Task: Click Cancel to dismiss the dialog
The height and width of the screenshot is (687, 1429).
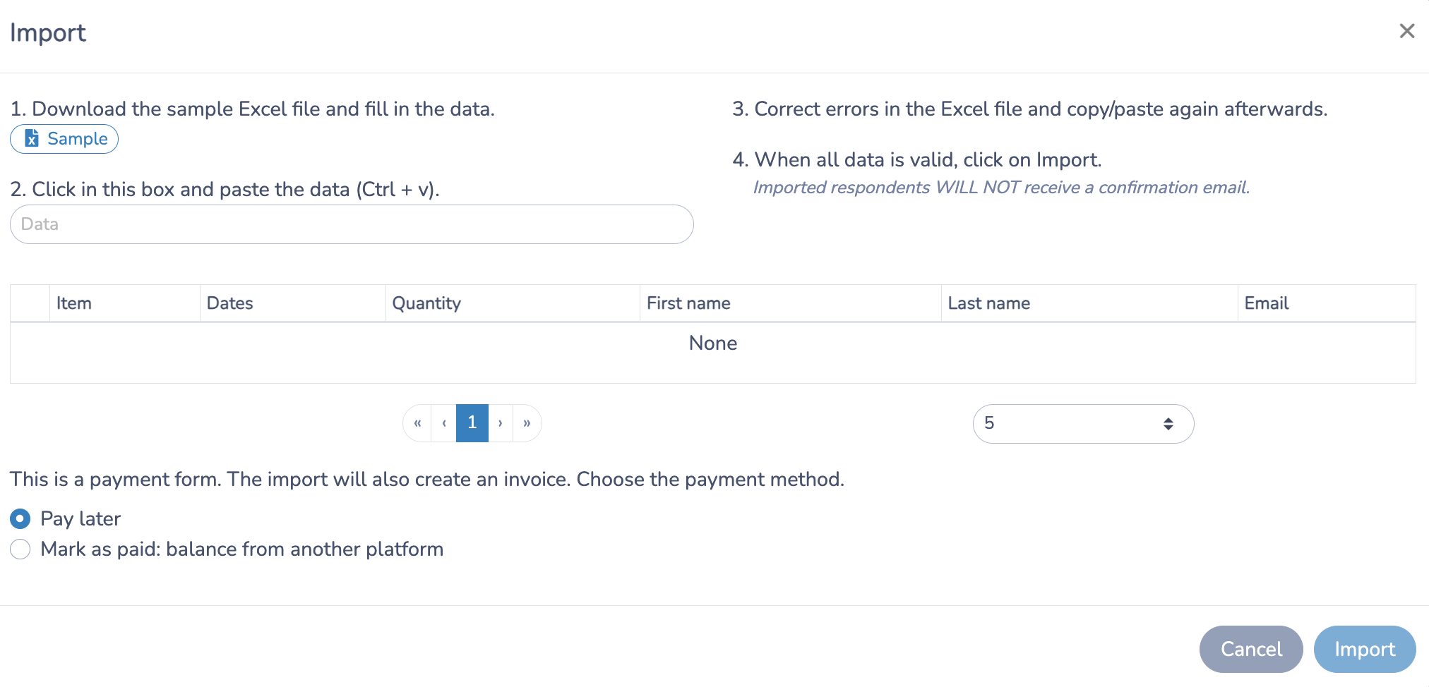Action: pos(1250,648)
